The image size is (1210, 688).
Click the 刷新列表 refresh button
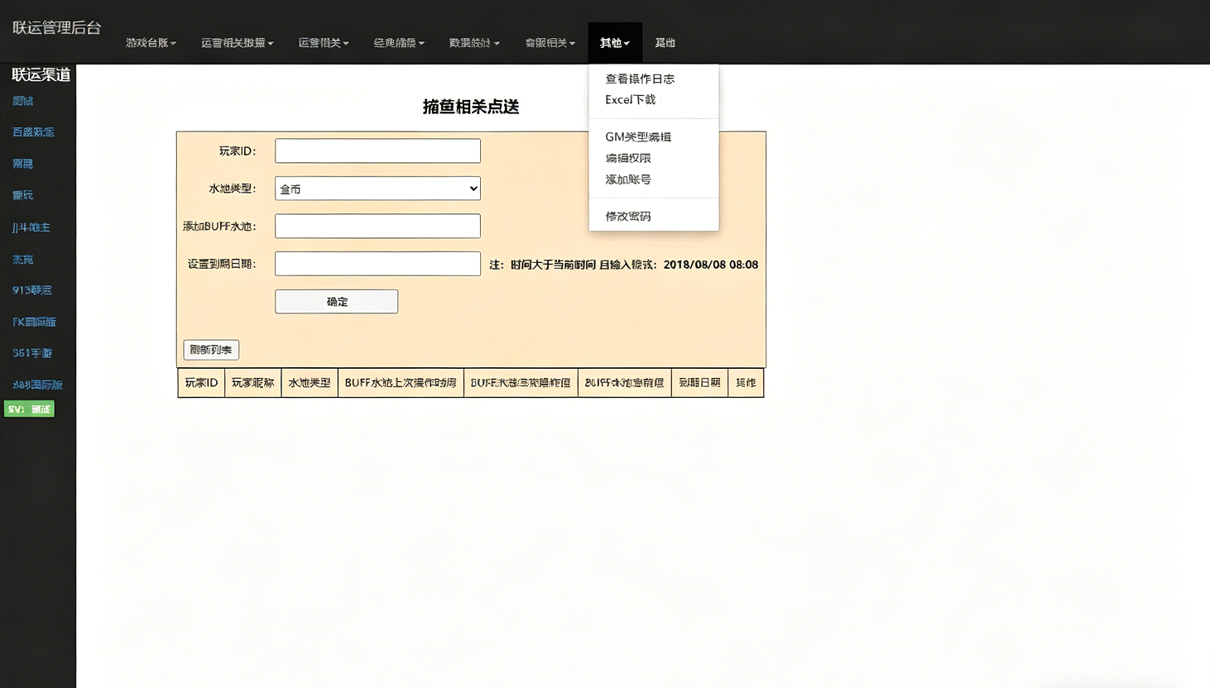pyautogui.click(x=210, y=349)
